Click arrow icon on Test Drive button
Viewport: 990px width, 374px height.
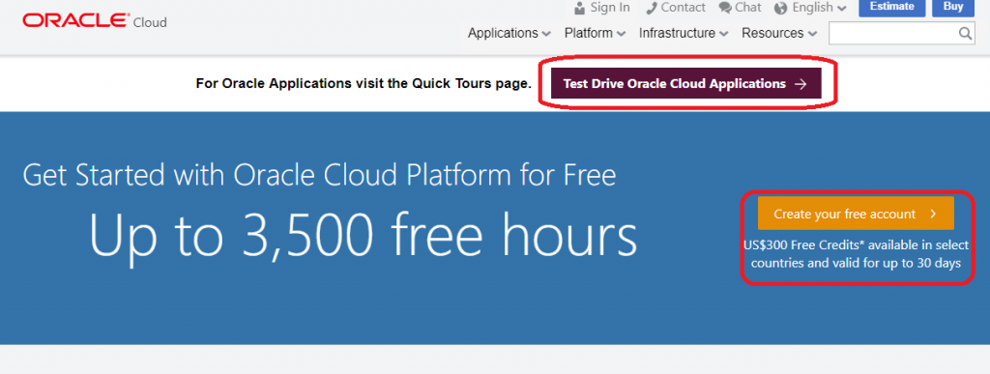click(x=801, y=84)
